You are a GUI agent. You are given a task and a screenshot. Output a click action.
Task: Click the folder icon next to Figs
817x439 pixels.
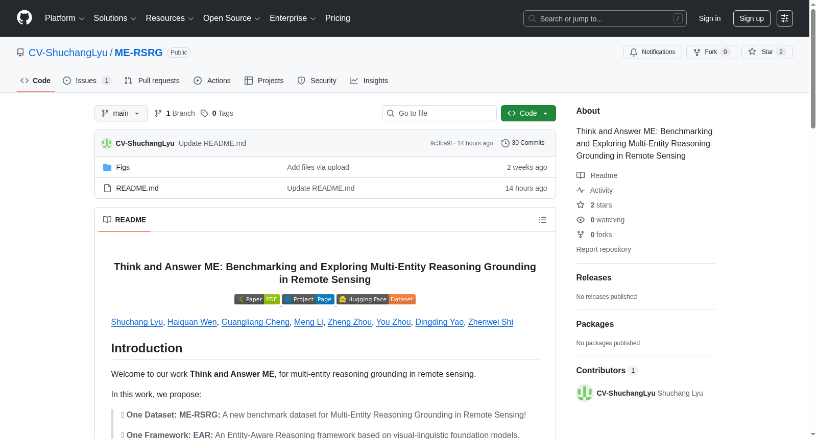coord(107,167)
